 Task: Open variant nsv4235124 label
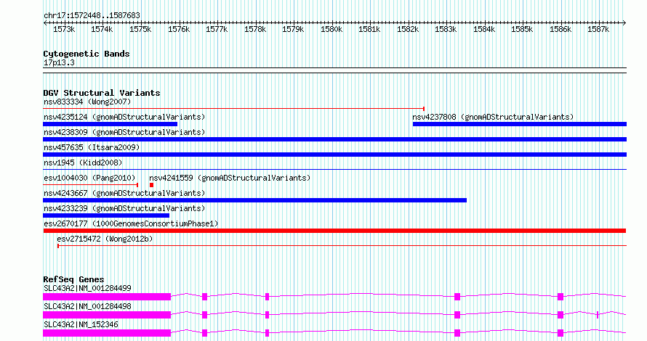click(x=124, y=117)
